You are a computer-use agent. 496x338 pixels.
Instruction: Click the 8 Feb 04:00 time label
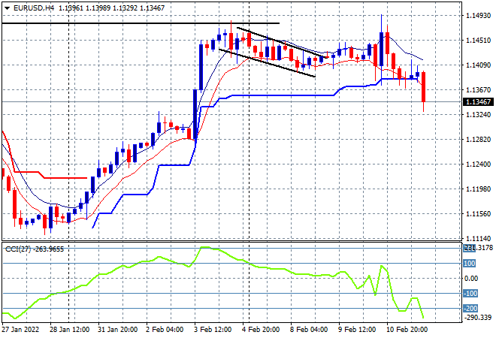[309, 330]
